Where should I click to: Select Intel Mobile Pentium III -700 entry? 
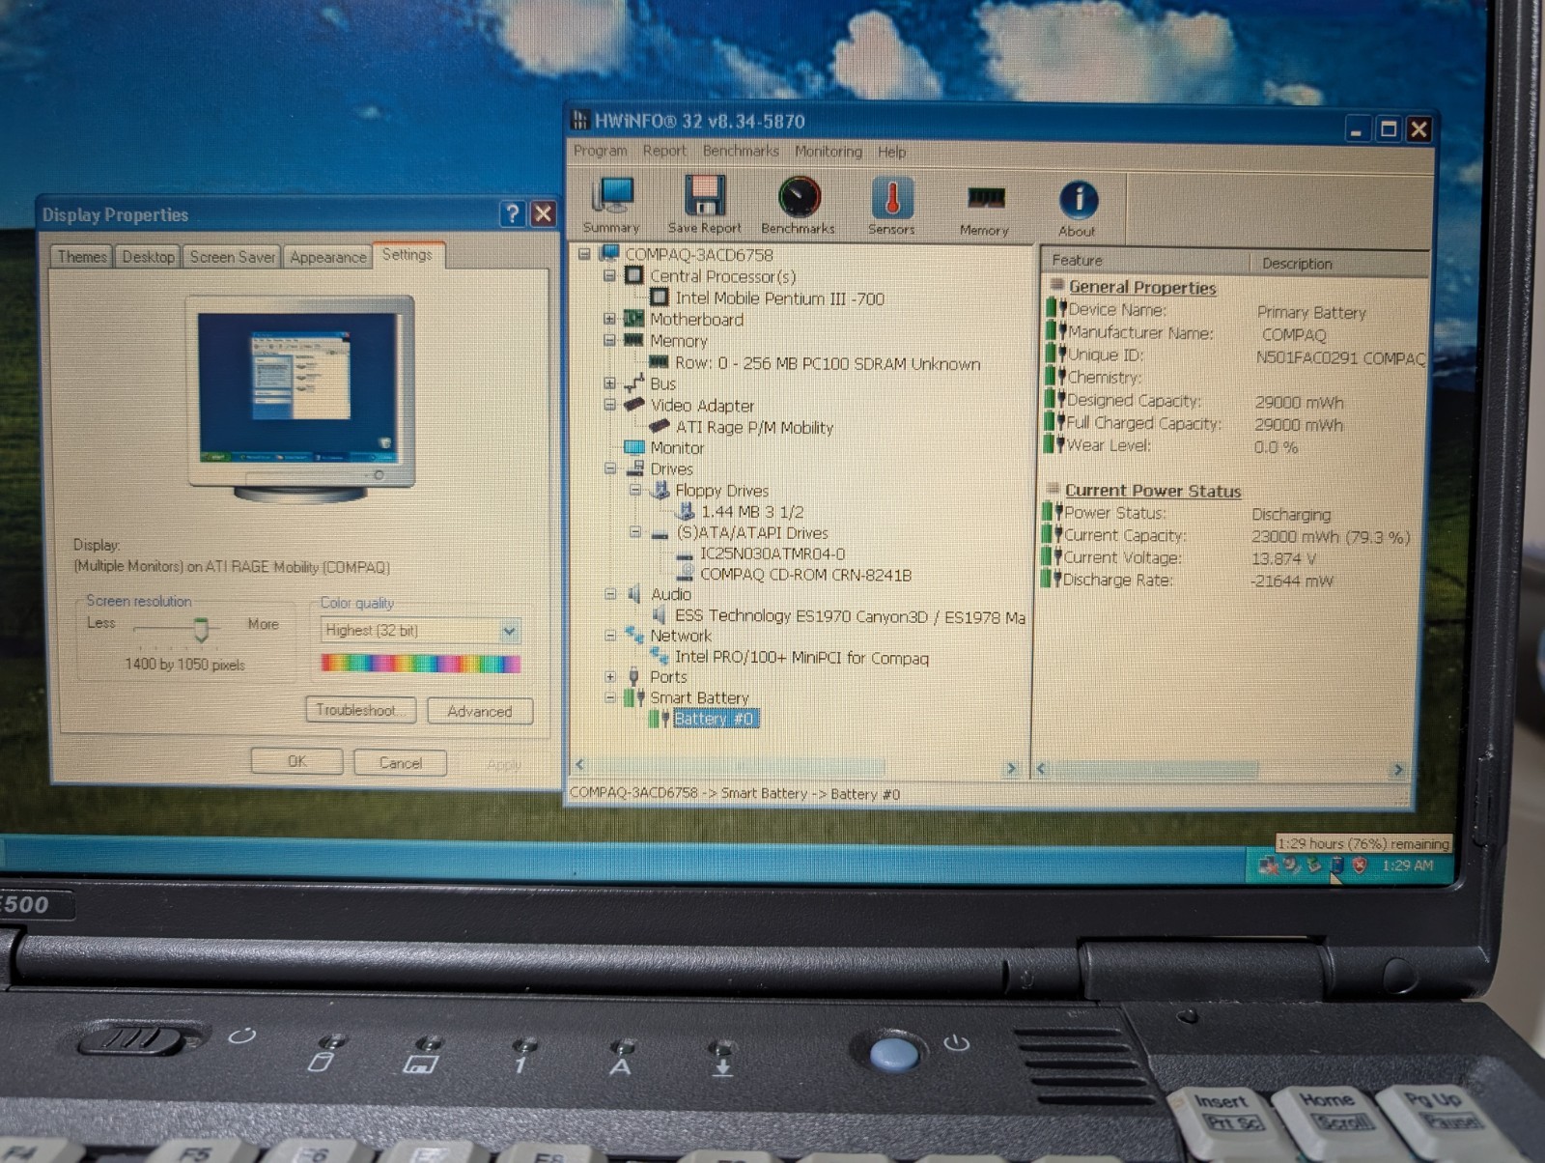779,298
